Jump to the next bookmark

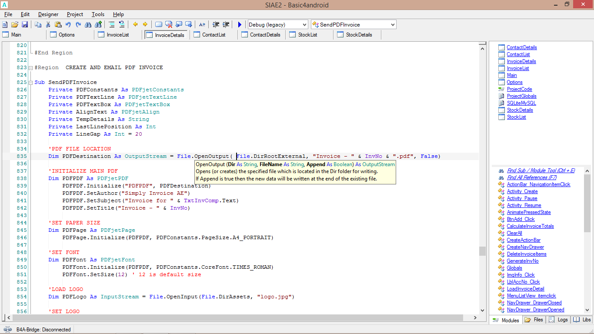pyautogui.click(x=189, y=24)
